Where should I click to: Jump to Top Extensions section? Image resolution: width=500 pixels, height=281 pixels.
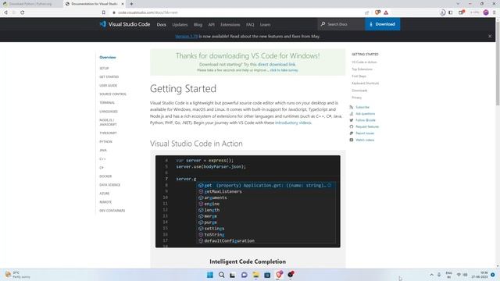click(x=362, y=69)
